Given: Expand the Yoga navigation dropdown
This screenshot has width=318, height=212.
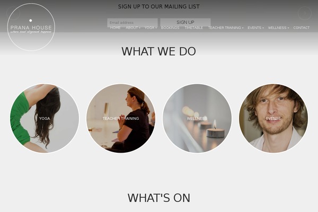Looking at the screenshot, I should tap(151, 28).
